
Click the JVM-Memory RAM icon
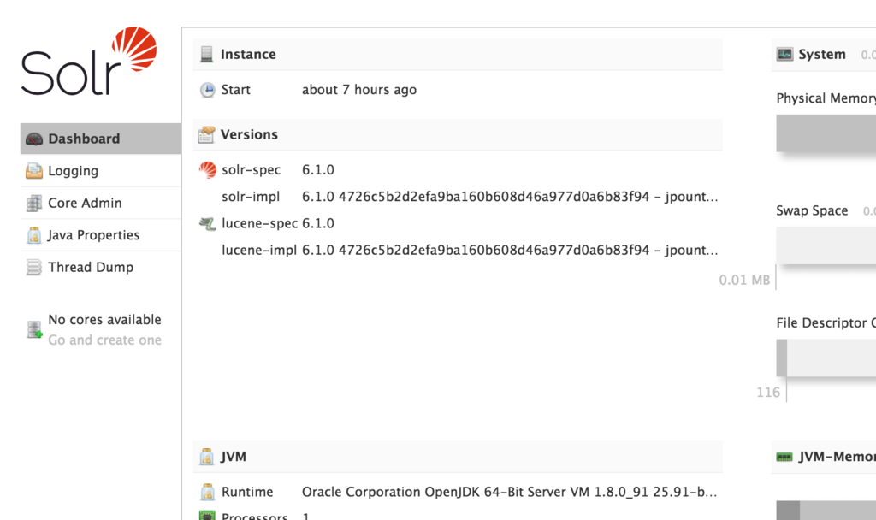tap(784, 457)
